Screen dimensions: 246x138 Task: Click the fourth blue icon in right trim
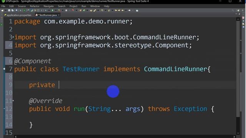[243, 27]
